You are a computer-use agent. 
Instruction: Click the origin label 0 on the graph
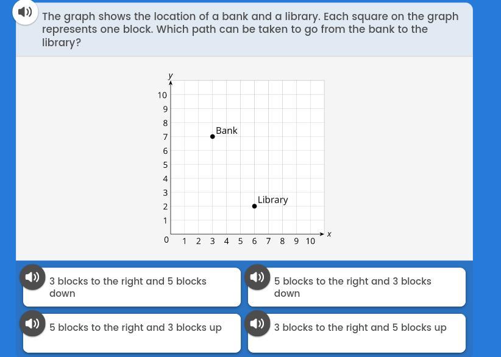tap(166, 240)
